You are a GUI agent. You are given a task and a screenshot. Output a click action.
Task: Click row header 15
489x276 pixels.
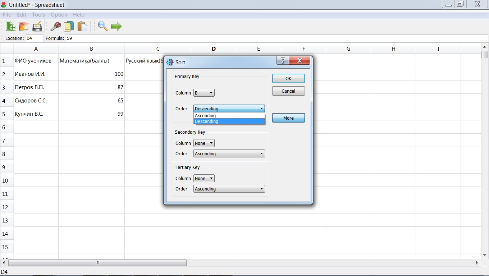tap(7, 247)
